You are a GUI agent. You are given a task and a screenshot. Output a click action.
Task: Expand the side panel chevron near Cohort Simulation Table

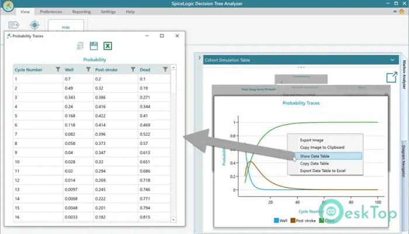200,58
